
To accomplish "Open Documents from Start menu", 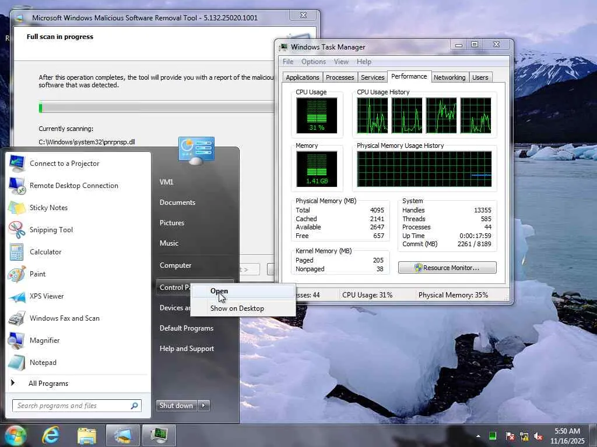I will pos(177,203).
